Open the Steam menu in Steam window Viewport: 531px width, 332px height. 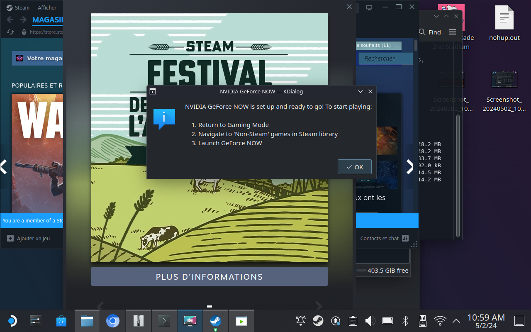click(18, 7)
